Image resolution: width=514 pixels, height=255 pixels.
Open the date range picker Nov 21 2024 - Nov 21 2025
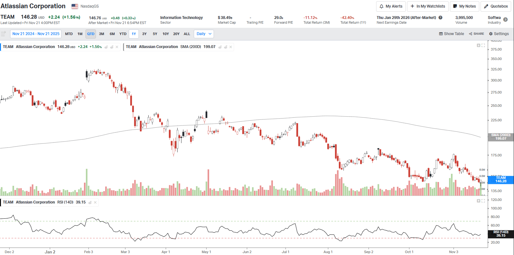[x=36, y=34]
